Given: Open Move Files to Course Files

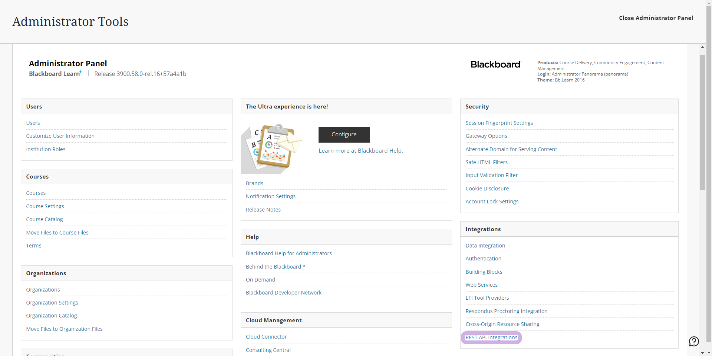Looking at the screenshot, I should click(57, 233).
